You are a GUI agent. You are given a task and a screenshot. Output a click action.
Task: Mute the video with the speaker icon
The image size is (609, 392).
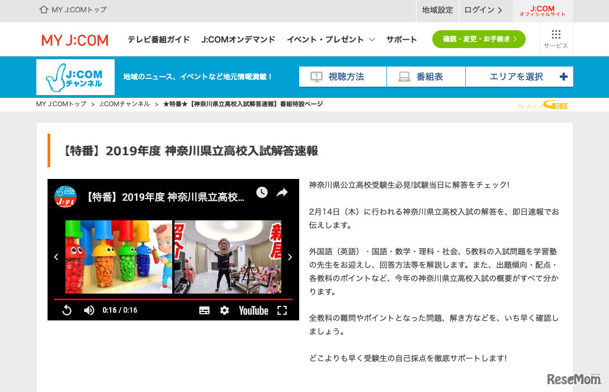tap(89, 310)
